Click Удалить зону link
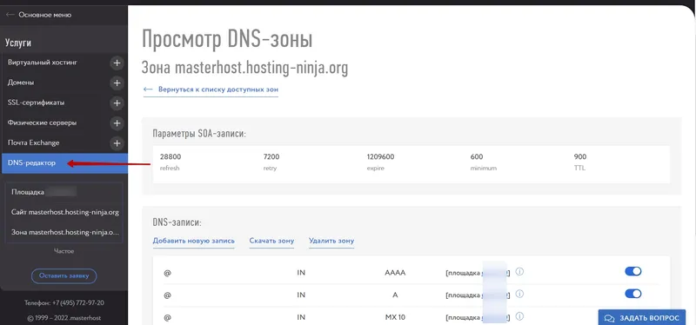 (331, 241)
